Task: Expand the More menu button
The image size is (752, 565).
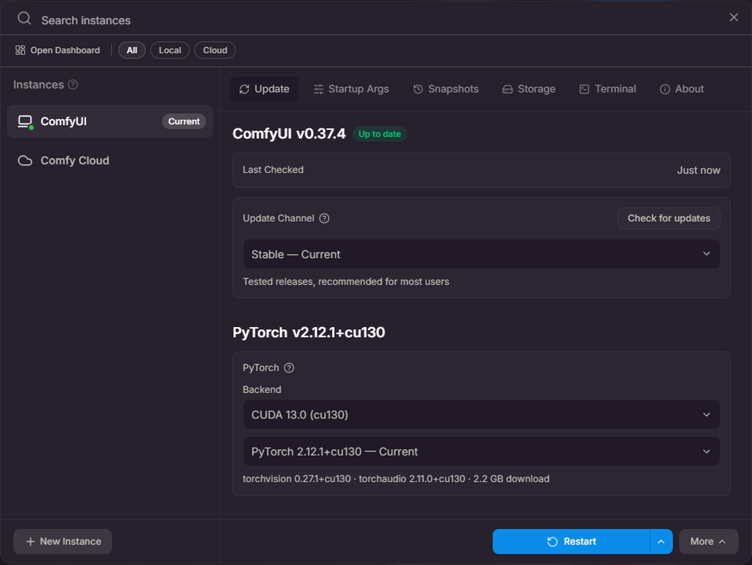Action: point(708,542)
